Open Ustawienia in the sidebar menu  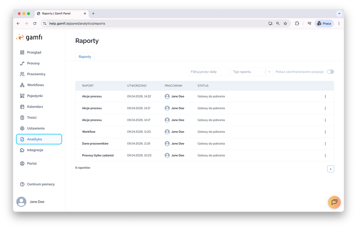(x=36, y=128)
